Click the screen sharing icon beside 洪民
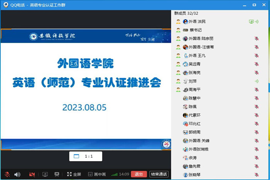 [251, 22]
